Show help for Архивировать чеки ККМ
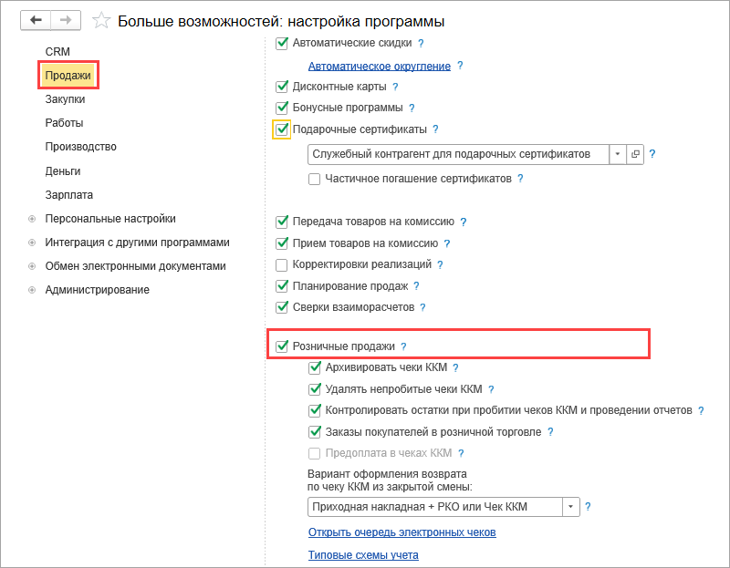This screenshot has width=730, height=568. coord(455,368)
